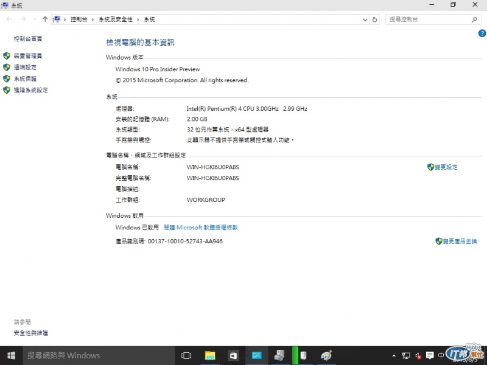Open the Action Center notification icon
487x365 pixels.
(430, 356)
